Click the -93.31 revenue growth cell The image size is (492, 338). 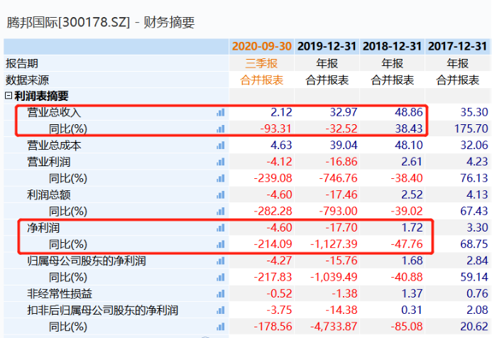coord(275,129)
